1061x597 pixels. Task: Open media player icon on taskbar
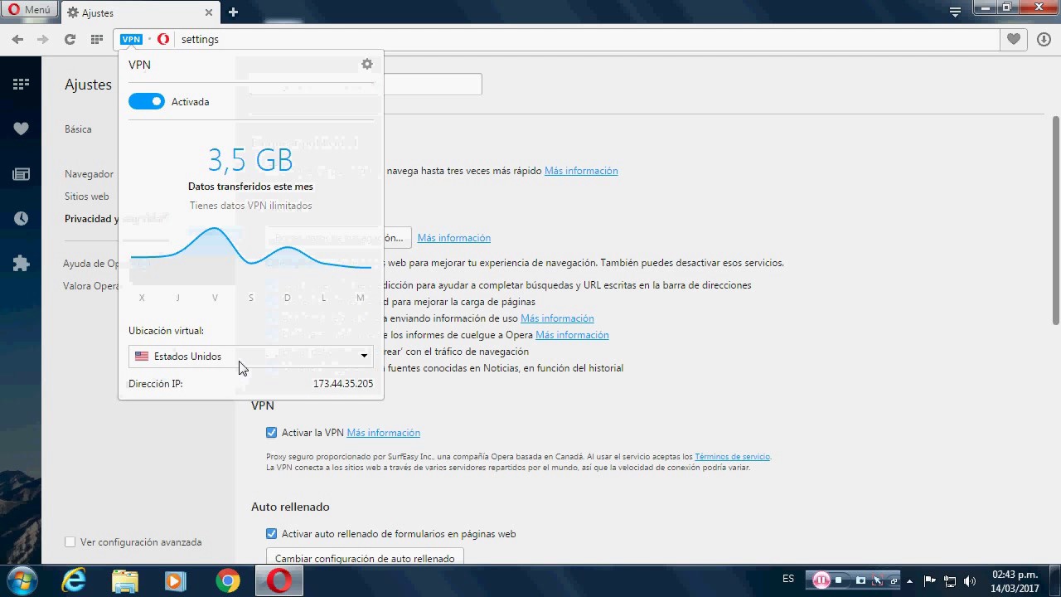[x=175, y=580]
